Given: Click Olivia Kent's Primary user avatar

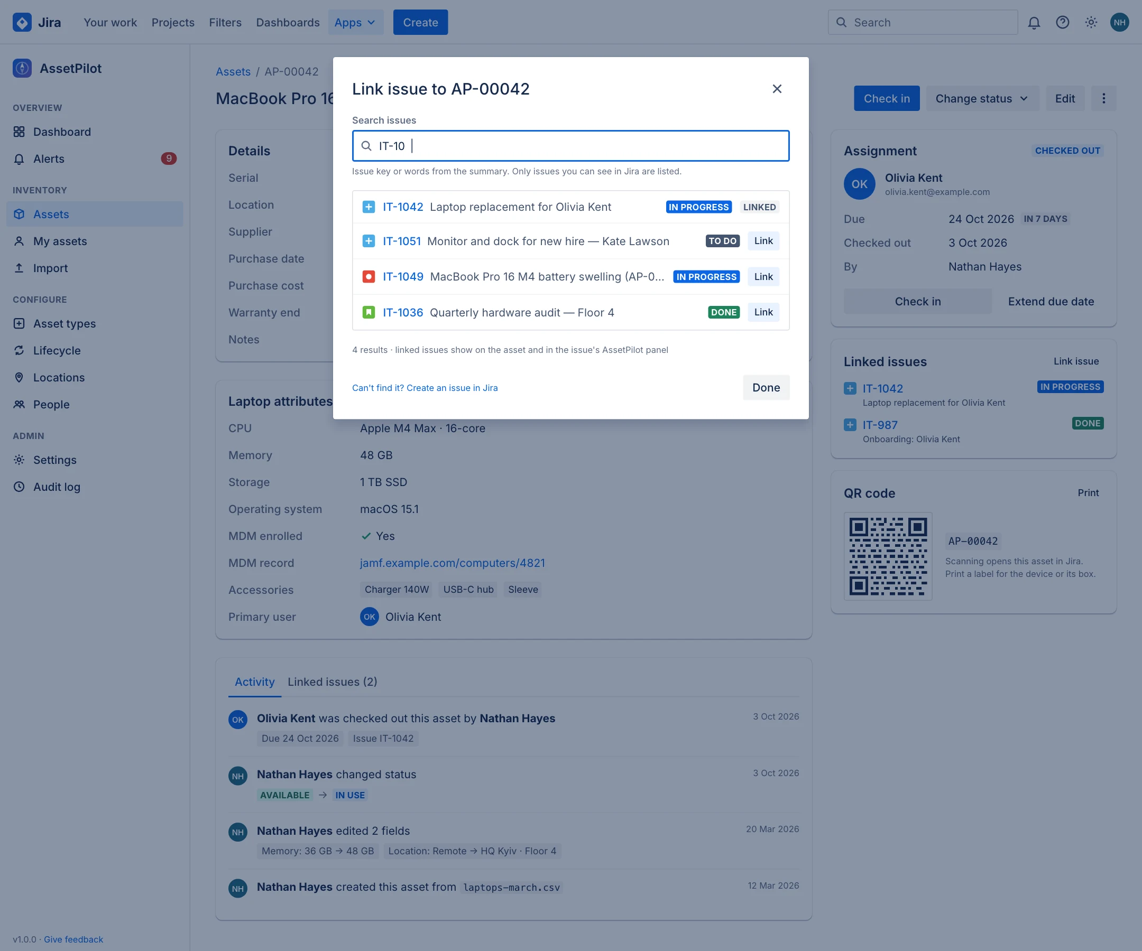Looking at the screenshot, I should [369, 617].
